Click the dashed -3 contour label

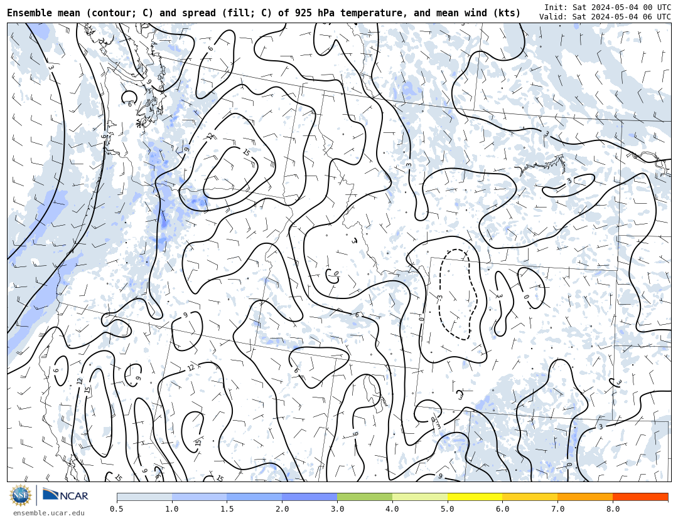[x=439, y=297]
